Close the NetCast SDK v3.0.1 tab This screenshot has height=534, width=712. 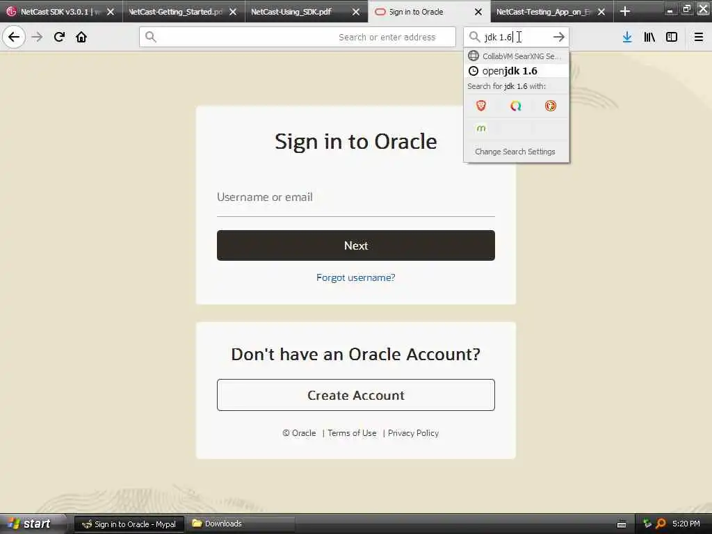click(x=111, y=12)
